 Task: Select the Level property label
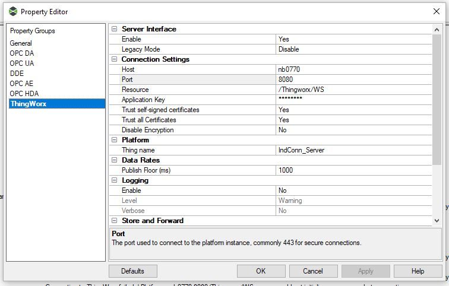point(129,201)
